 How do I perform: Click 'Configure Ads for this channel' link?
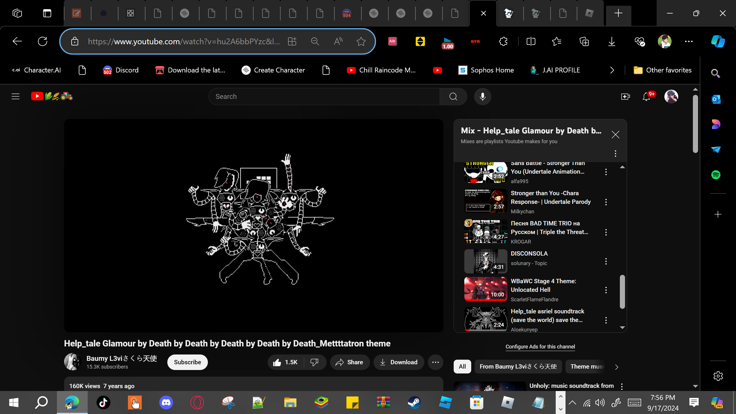tap(540, 347)
